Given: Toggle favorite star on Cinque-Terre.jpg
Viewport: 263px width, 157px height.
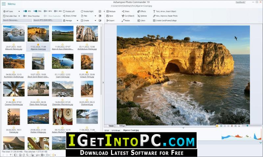Looking at the screenshot, I should (87, 72).
